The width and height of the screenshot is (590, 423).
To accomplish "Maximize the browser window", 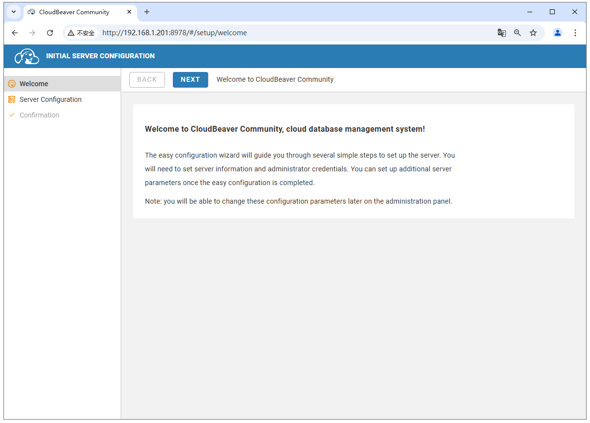I will pyautogui.click(x=552, y=12).
